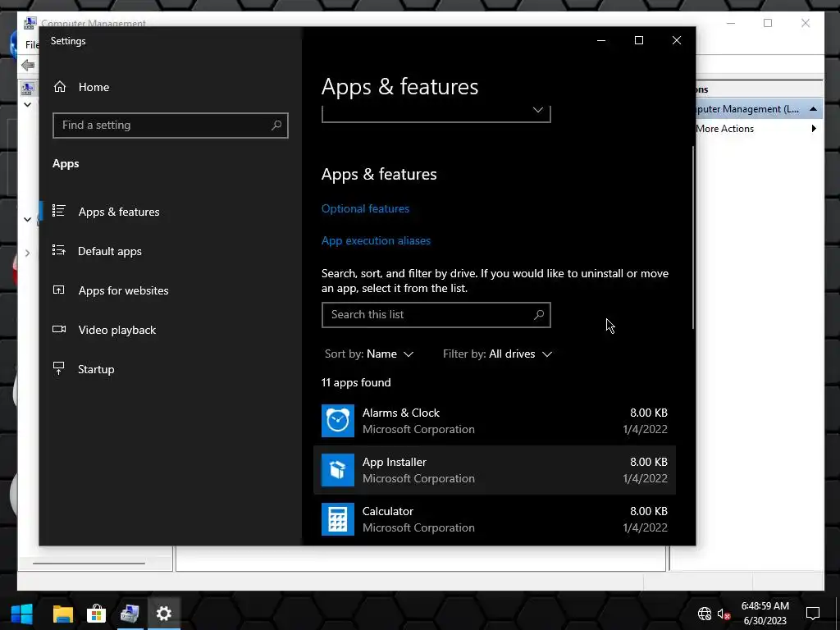Click the Startup sidebar icon
Viewport: 840px width, 630px height.
point(59,368)
